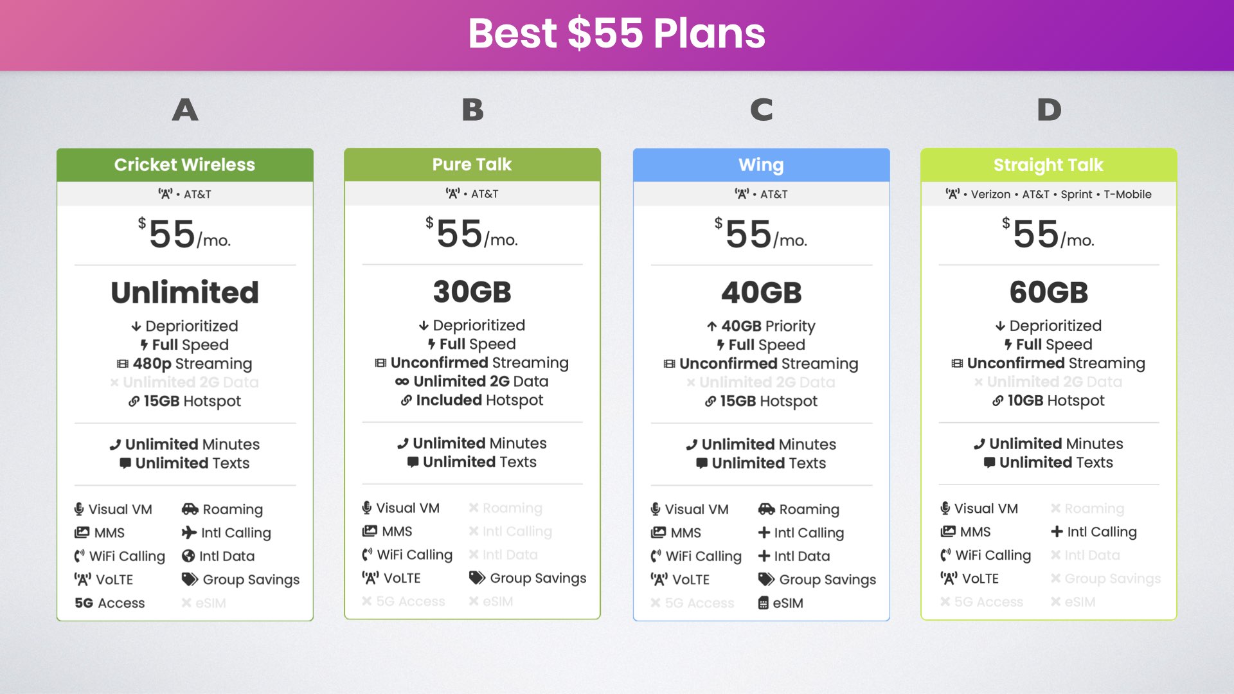This screenshot has height=694, width=1234.
Task: Select the Cricket Wireless plan header
Action: pyautogui.click(x=185, y=165)
